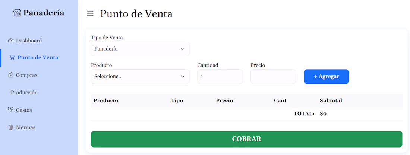Click into the Precio input field
The image size is (410, 155).
coord(273,77)
